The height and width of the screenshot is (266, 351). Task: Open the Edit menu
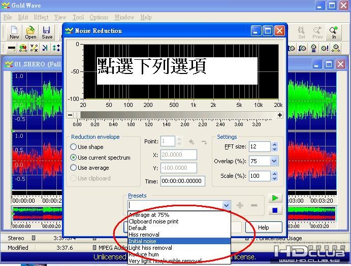(x=23, y=17)
